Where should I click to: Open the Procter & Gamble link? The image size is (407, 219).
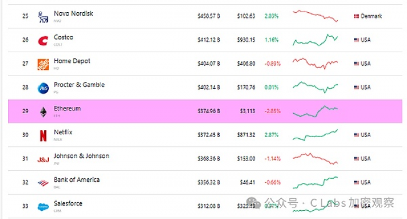pos(79,85)
